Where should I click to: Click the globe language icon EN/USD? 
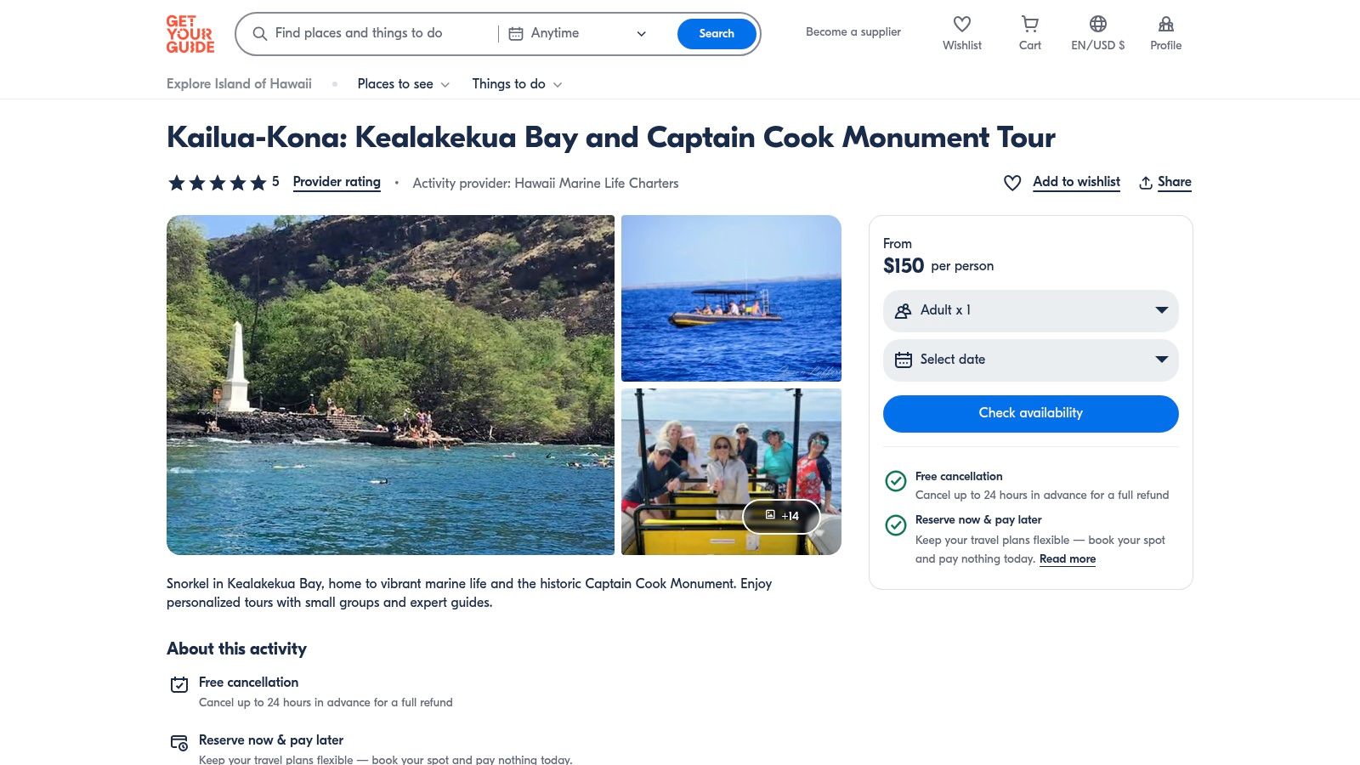1097,25
